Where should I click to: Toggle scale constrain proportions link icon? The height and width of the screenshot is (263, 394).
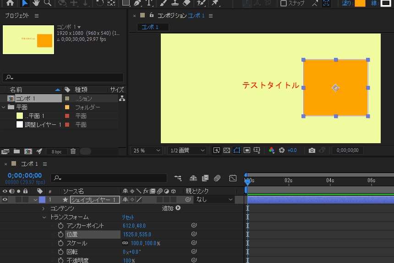click(125, 243)
